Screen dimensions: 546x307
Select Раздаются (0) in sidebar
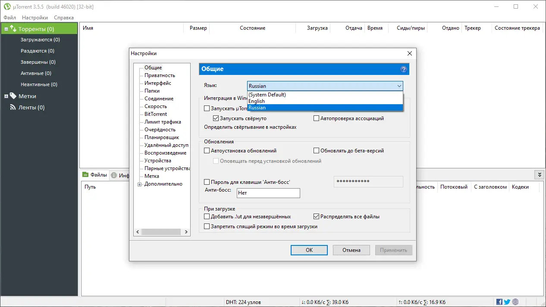tap(38, 51)
